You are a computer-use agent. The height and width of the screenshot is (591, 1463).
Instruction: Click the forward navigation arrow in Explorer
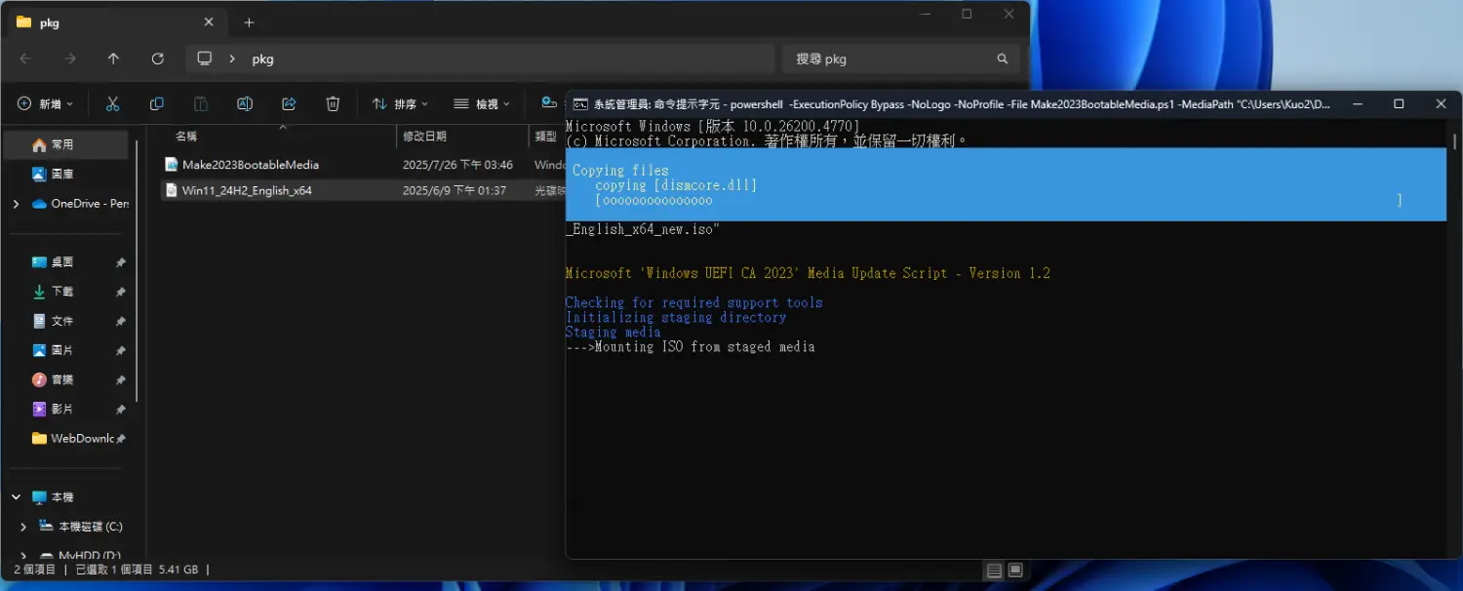(x=70, y=59)
